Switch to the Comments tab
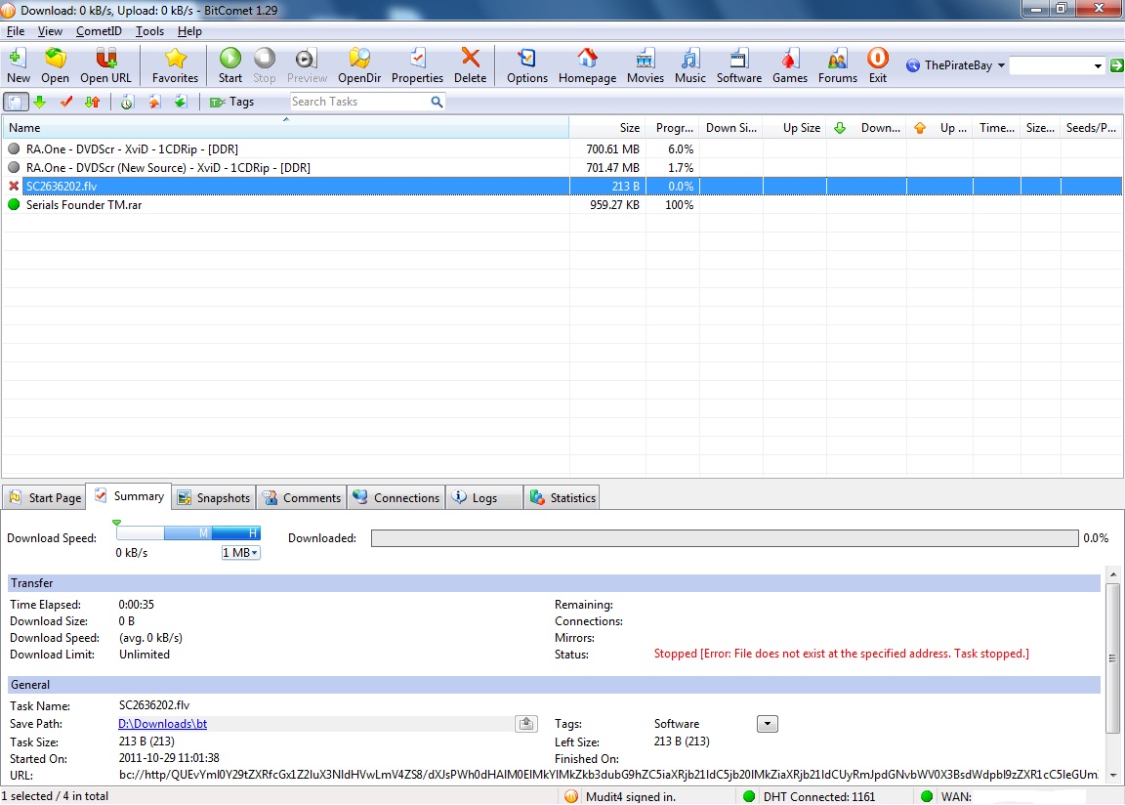Screen dimensions: 1125x805 [x=302, y=498]
